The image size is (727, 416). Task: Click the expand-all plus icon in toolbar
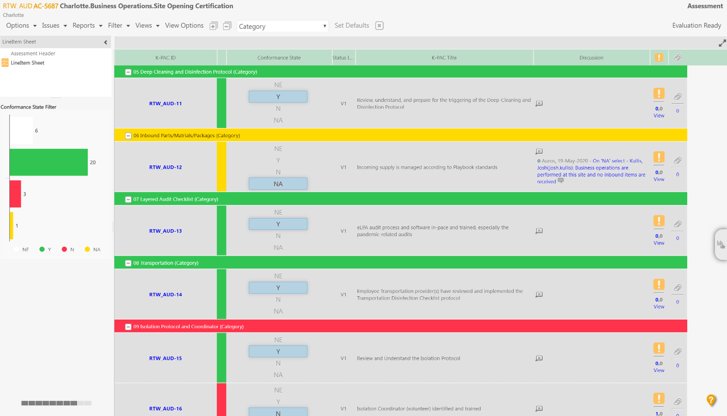coord(213,26)
